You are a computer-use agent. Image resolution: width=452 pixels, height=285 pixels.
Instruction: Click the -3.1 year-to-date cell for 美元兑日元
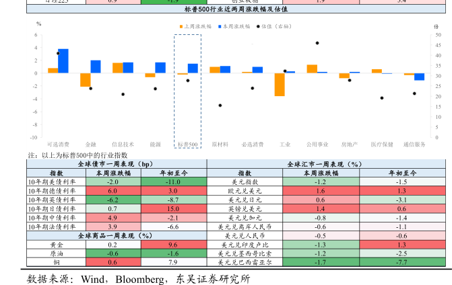(x=402, y=200)
